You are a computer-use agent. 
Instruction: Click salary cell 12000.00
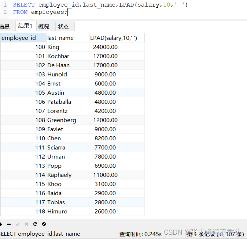[x=117, y=120]
